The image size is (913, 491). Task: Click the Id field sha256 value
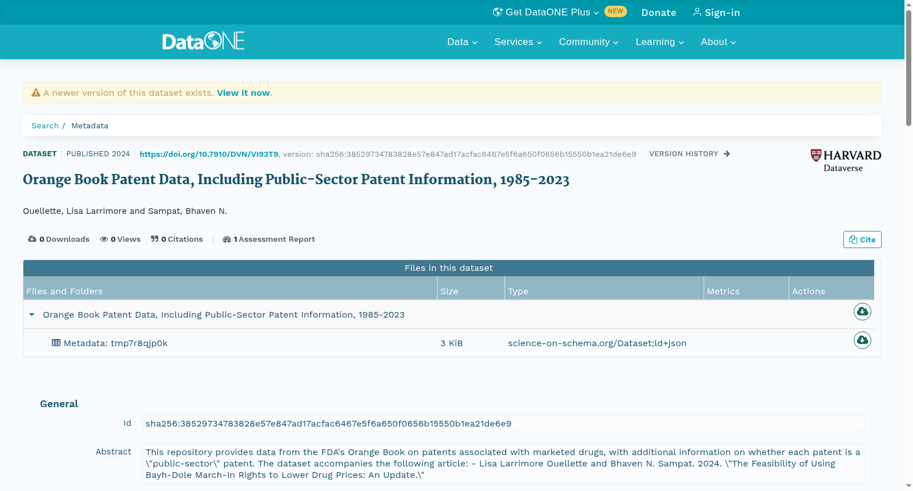503,424
